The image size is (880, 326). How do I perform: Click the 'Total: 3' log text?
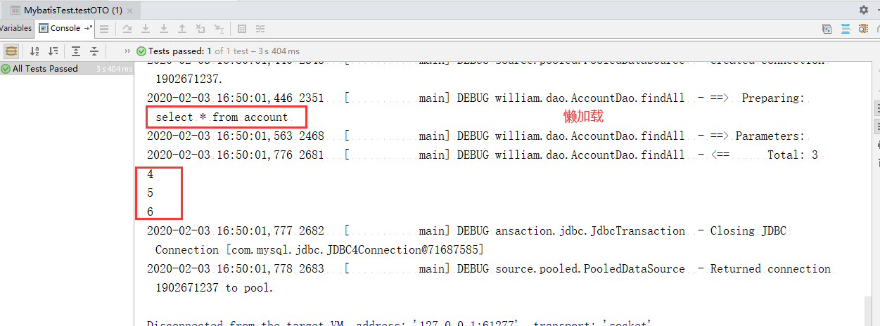point(792,155)
